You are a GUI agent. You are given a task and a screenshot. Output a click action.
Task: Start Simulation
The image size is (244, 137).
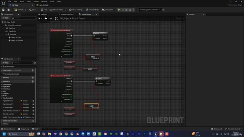click(x=108, y=10)
